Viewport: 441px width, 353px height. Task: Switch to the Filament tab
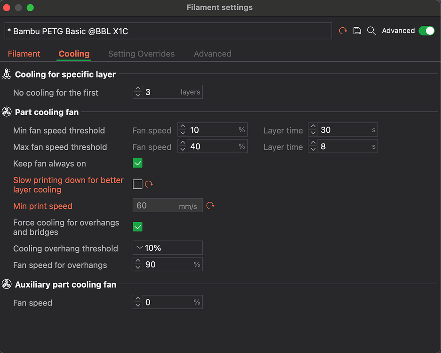24,54
